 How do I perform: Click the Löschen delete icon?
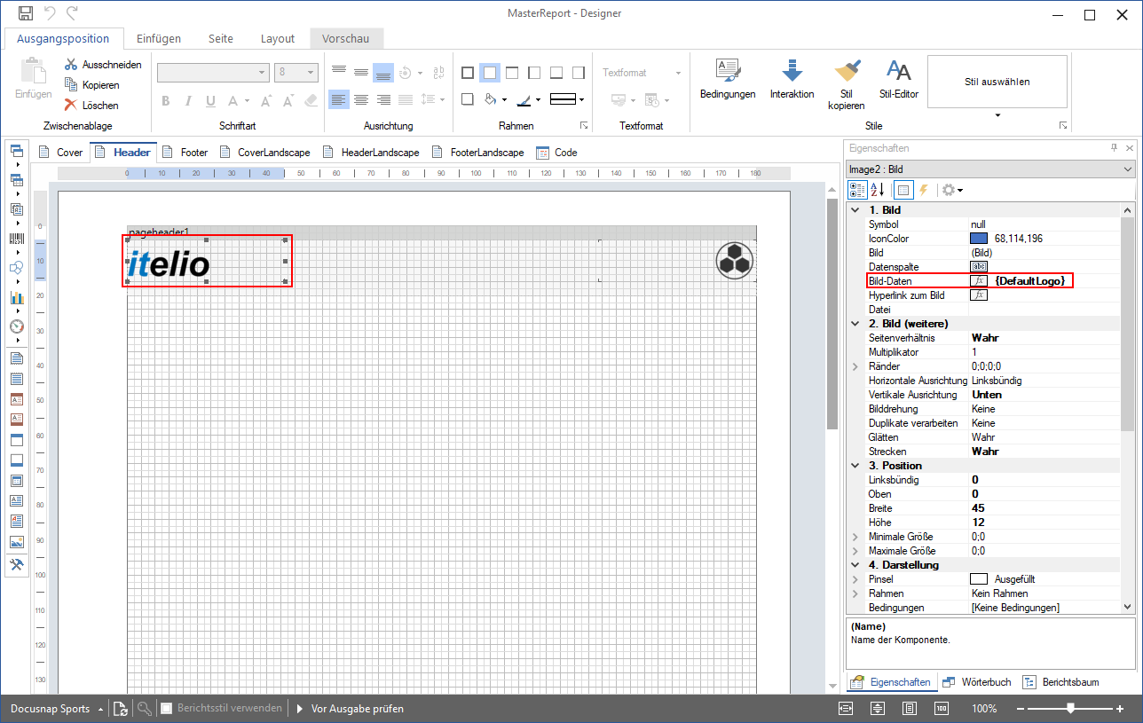point(71,105)
